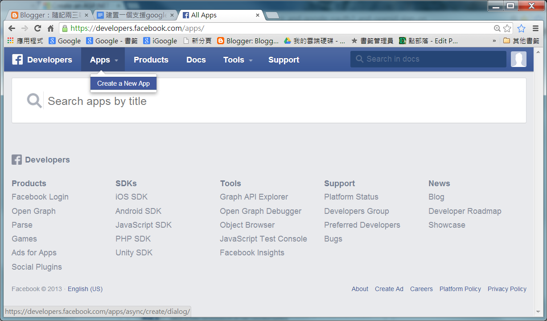The image size is (547, 321).
Task: Open the Android SDK link
Action: [138, 211]
